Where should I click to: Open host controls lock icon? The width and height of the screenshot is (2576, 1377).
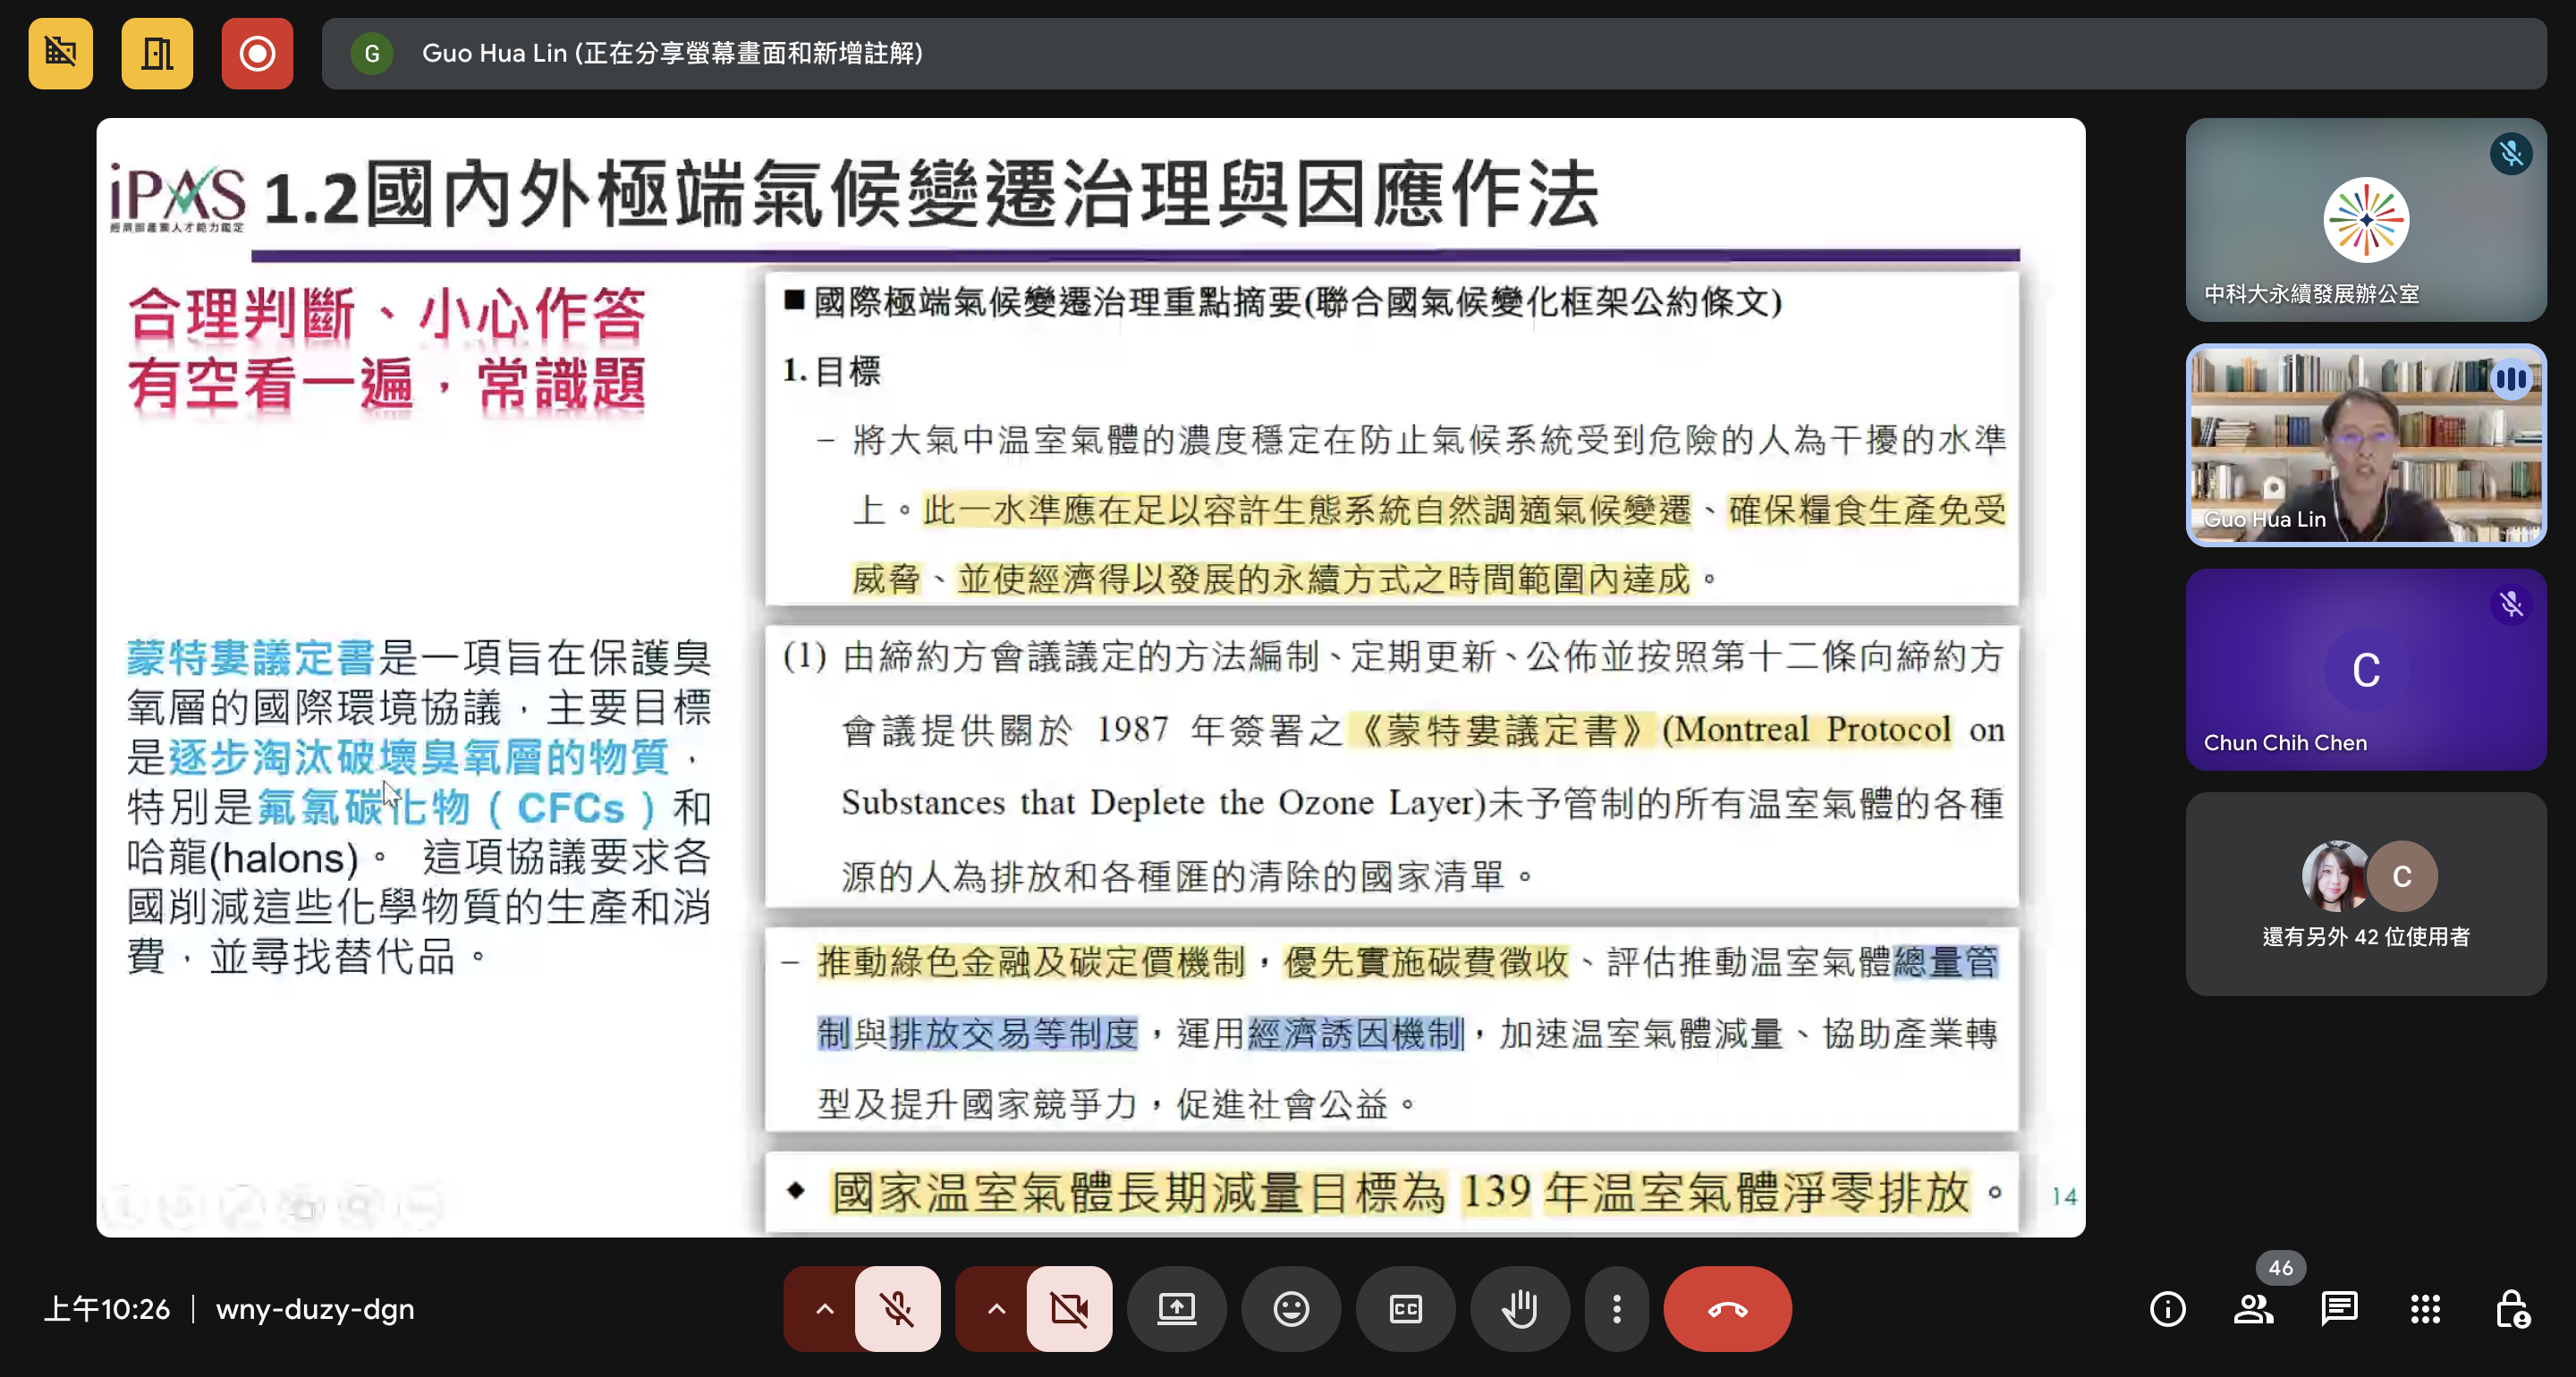click(2511, 1308)
